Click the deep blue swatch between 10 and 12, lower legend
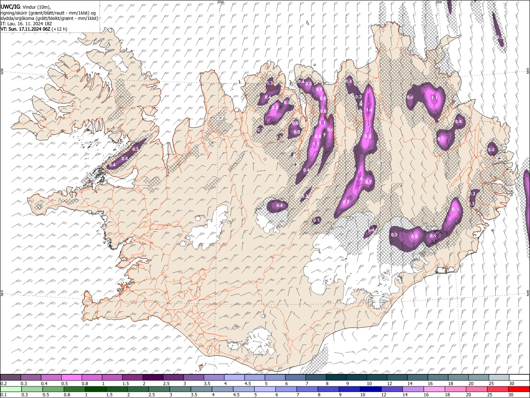 [370, 389]
